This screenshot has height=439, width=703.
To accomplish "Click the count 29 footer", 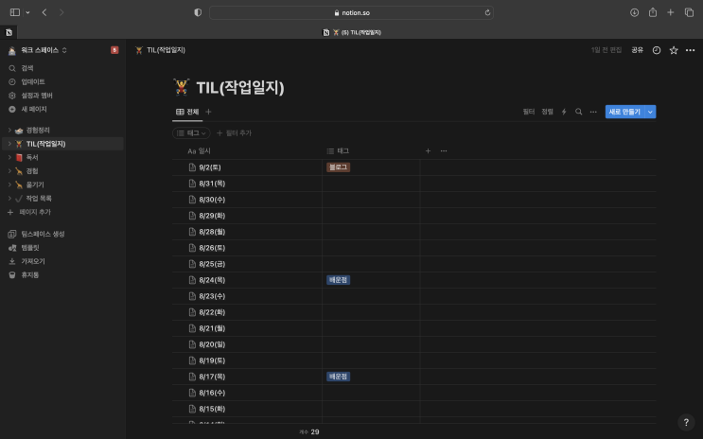I will pos(309,431).
